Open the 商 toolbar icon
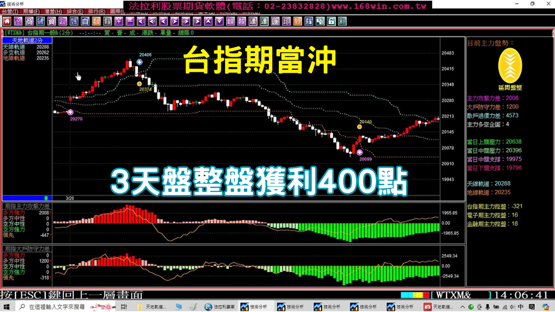 (29, 21)
